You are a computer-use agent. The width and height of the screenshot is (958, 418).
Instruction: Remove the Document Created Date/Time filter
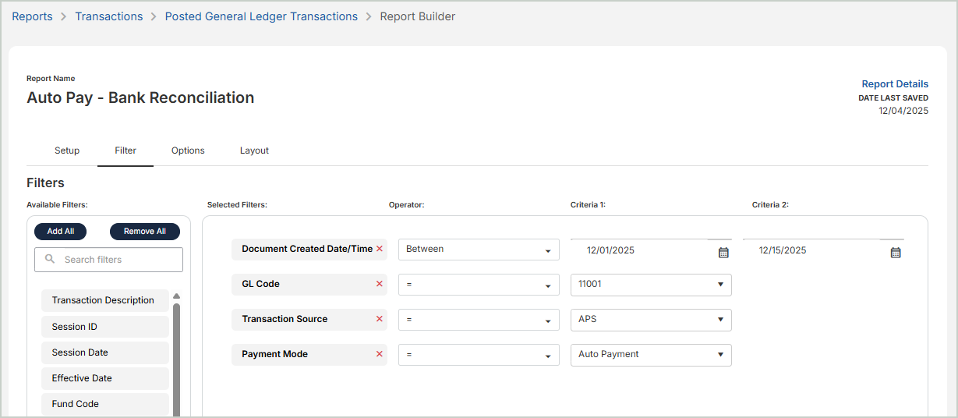(380, 249)
